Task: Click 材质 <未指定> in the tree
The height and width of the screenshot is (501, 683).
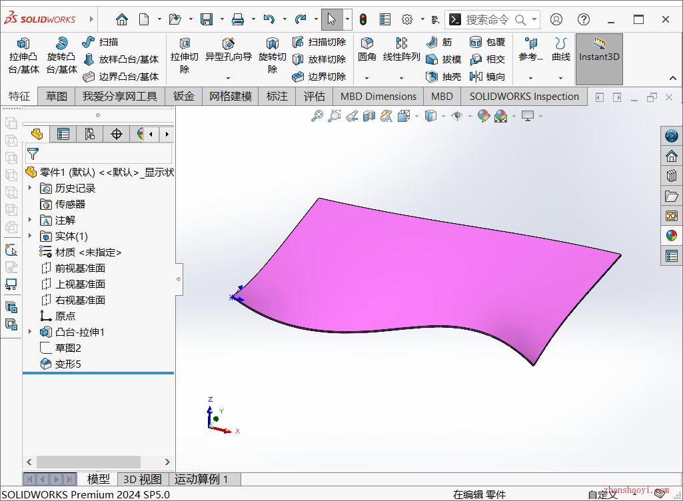Action: pos(81,252)
